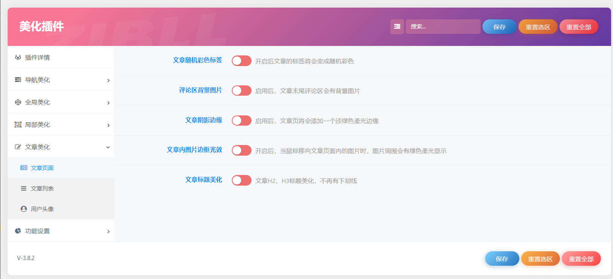Enable the 文章内图片边框光效 switch
The image size is (613, 279).
click(x=241, y=150)
